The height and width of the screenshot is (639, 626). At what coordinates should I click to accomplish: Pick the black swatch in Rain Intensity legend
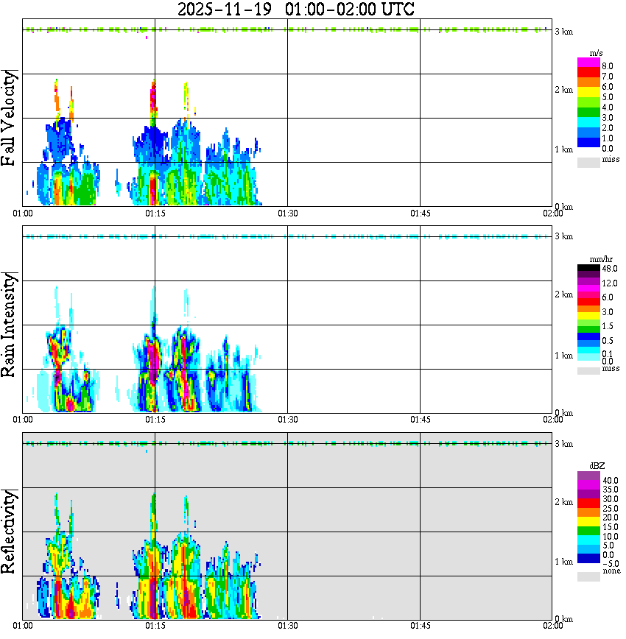[x=588, y=268]
